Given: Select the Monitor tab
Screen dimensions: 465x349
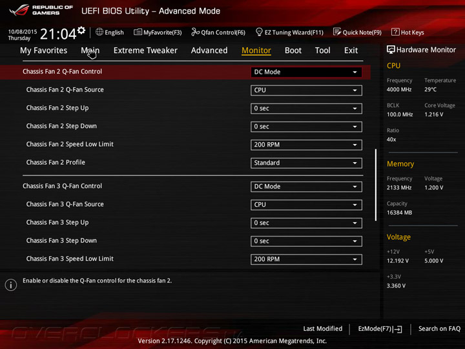Looking at the screenshot, I should pos(256,50).
